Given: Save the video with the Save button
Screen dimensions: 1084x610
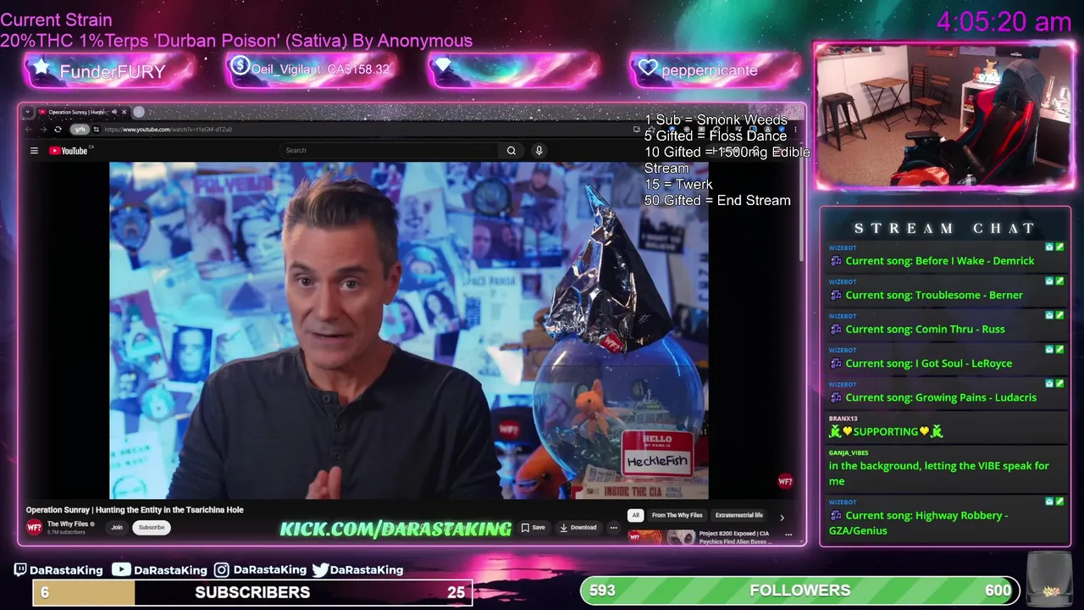Looking at the screenshot, I should [x=534, y=528].
